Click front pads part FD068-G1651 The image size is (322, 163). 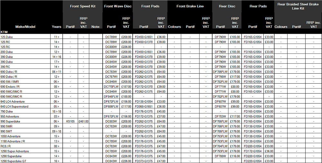coord(144,107)
